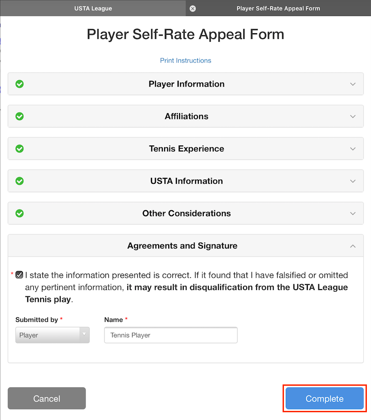Click the green checkmark beside Affiliations
The width and height of the screenshot is (371, 420).
20,116
